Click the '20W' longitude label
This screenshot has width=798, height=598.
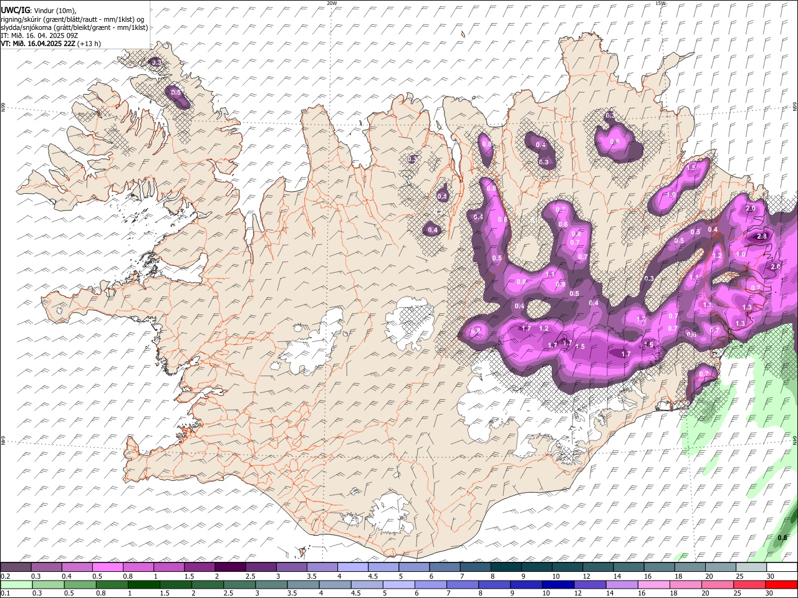pyautogui.click(x=332, y=3)
